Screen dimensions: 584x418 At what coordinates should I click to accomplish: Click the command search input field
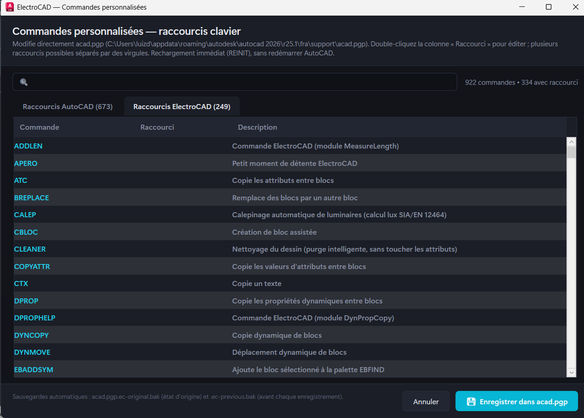tap(235, 82)
